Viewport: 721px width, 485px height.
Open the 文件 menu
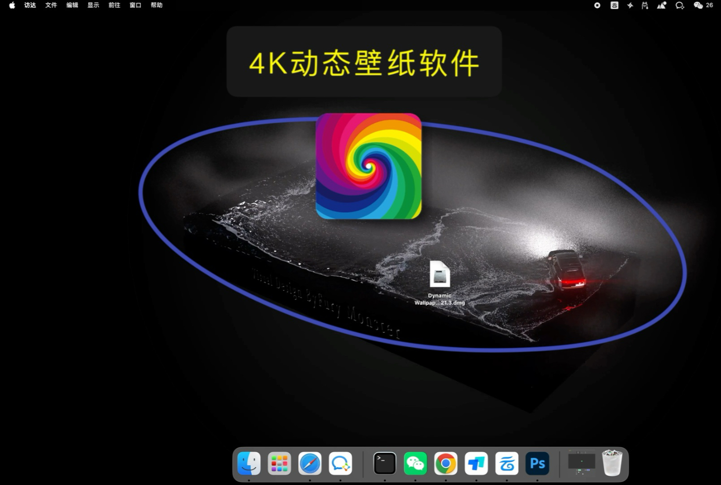(51, 5)
